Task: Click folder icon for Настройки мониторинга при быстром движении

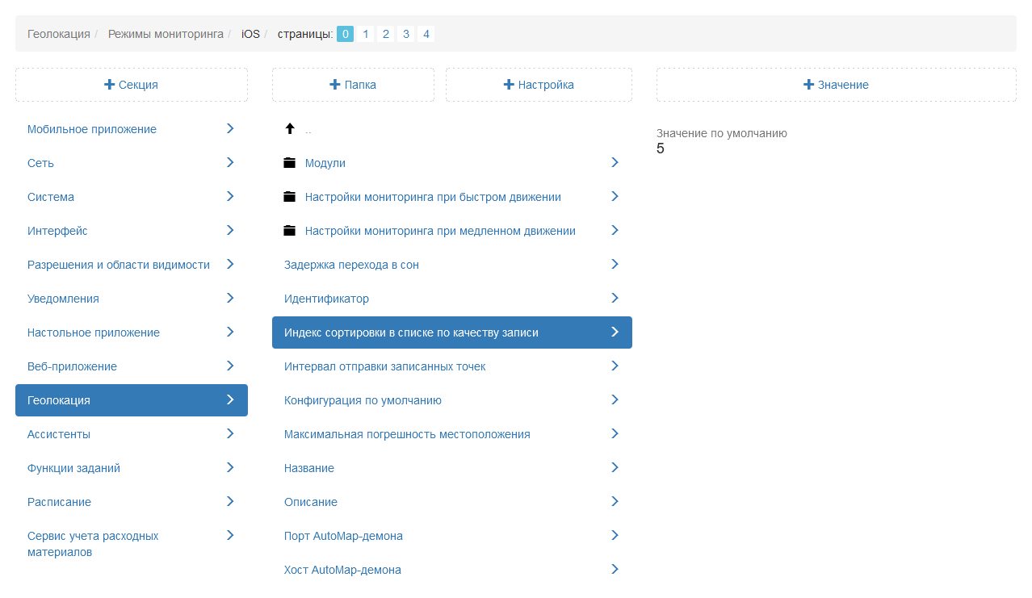Action: pyautogui.click(x=290, y=197)
